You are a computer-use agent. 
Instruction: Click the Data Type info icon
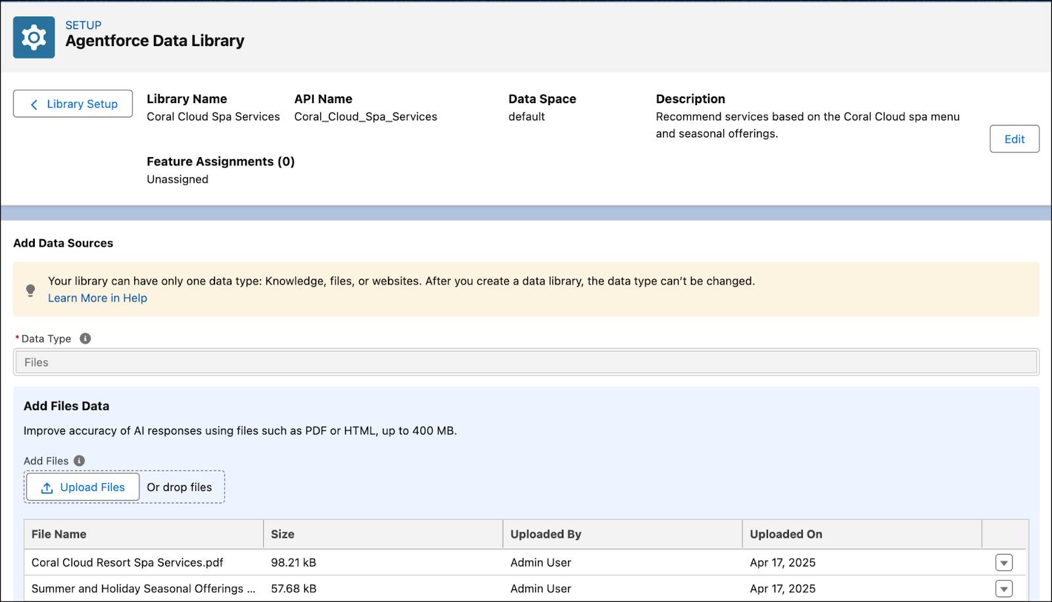pos(85,338)
